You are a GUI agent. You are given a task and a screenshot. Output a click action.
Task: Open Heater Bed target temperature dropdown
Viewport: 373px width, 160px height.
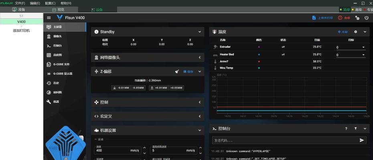pos(363,55)
